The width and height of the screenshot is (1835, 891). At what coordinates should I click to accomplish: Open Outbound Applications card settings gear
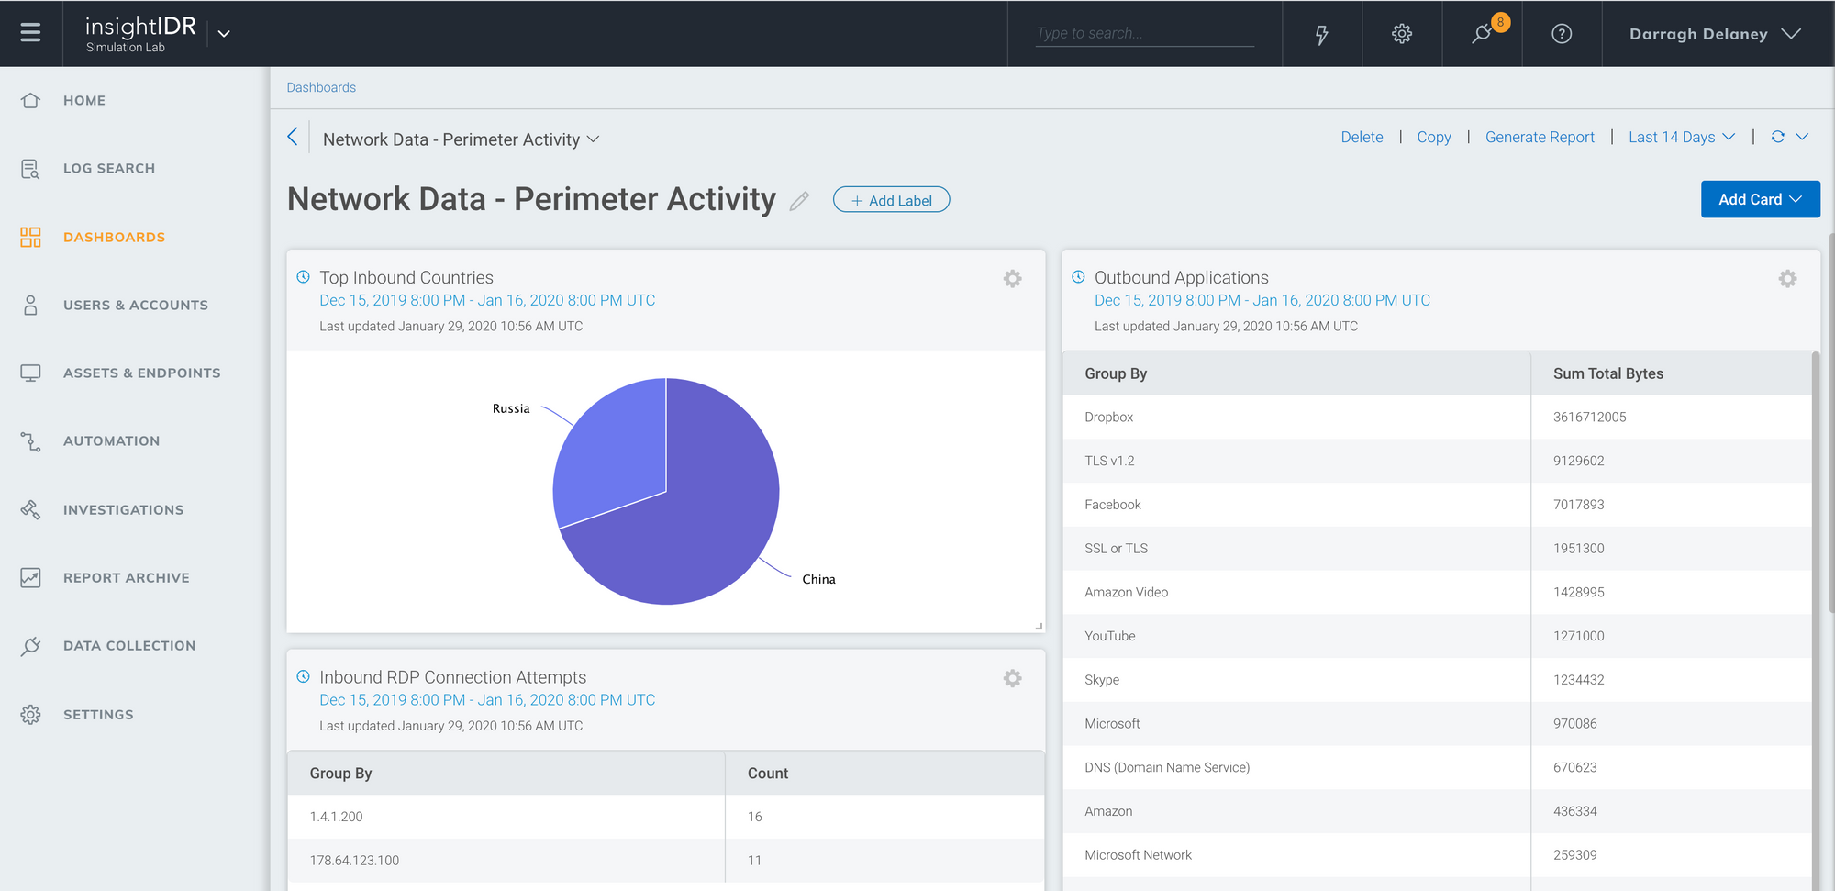click(1787, 279)
